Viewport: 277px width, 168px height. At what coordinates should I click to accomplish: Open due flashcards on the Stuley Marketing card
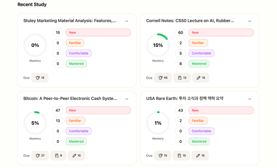point(40,78)
